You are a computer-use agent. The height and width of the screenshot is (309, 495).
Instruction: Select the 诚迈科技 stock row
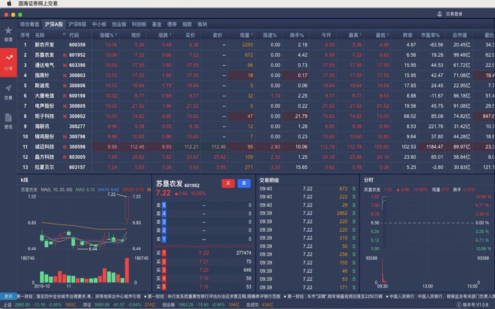[x=44, y=146]
